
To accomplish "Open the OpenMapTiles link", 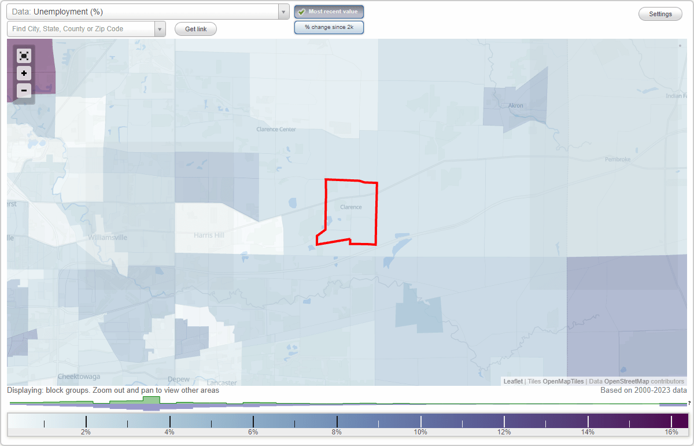I will click(563, 381).
